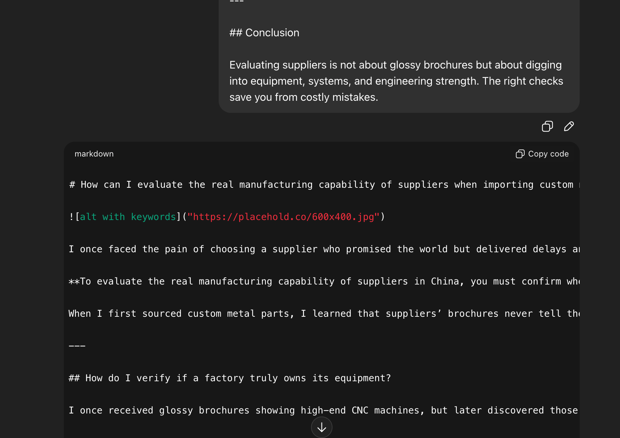Click the Copy code button
Image resolution: width=620 pixels, height=438 pixels.
click(542, 154)
